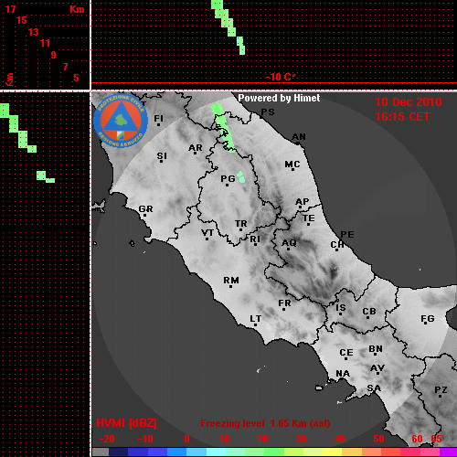Image resolution: width=457 pixels, height=457 pixels.
Task: Click the GR city label
Action: click(145, 209)
